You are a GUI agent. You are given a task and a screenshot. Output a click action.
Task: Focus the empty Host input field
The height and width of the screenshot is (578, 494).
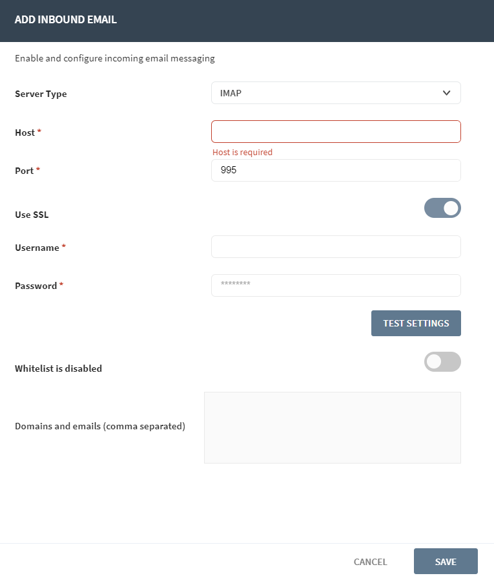click(335, 132)
